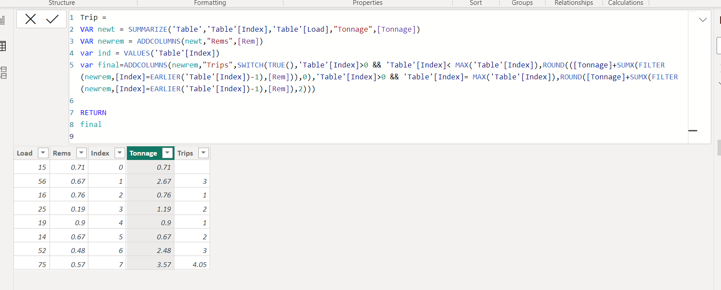Screen dimensions: 721x290
Task: Open filter dropdown for Rems column
Action: [x=82, y=153]
